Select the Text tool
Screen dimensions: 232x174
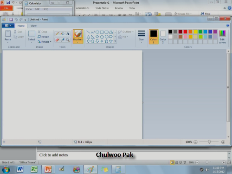point(68,34)
